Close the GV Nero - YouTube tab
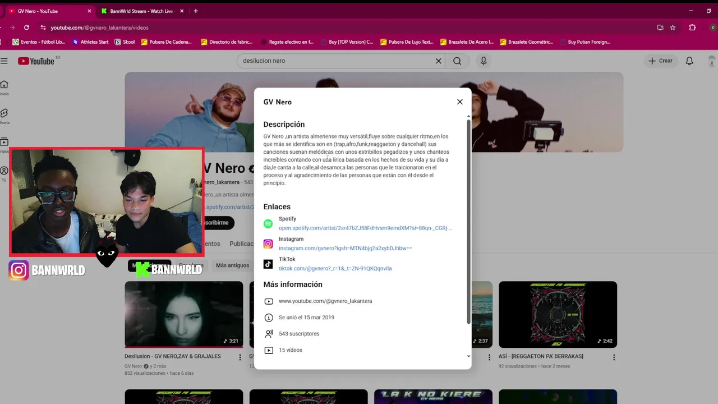This screenshot has width=718, height=404. (x=89, y=11)
